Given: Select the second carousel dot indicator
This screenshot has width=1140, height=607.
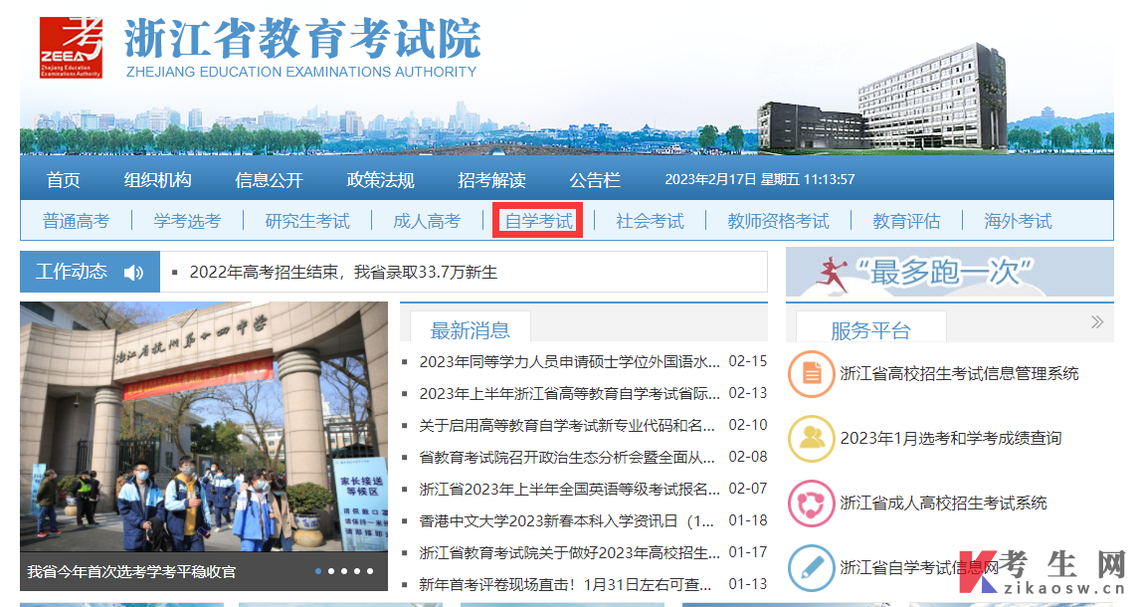Looking at the screenshot, I should 331,571.
